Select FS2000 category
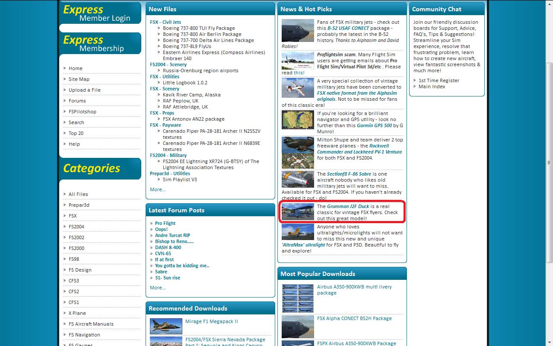The image size is (553, 346). tap(76, 248)
